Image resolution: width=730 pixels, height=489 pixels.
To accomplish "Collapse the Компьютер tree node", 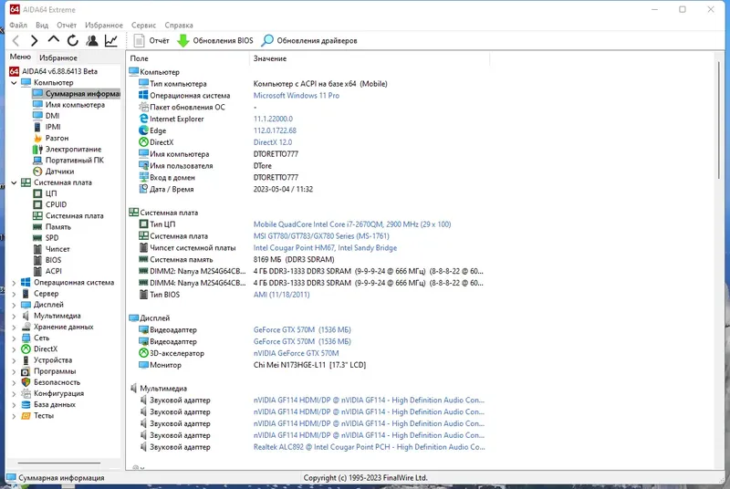I will click(14, 83).
